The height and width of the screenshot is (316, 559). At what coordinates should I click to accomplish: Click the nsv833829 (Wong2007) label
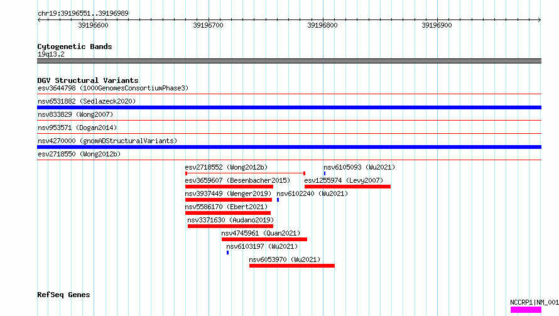[x=75, y=114]
